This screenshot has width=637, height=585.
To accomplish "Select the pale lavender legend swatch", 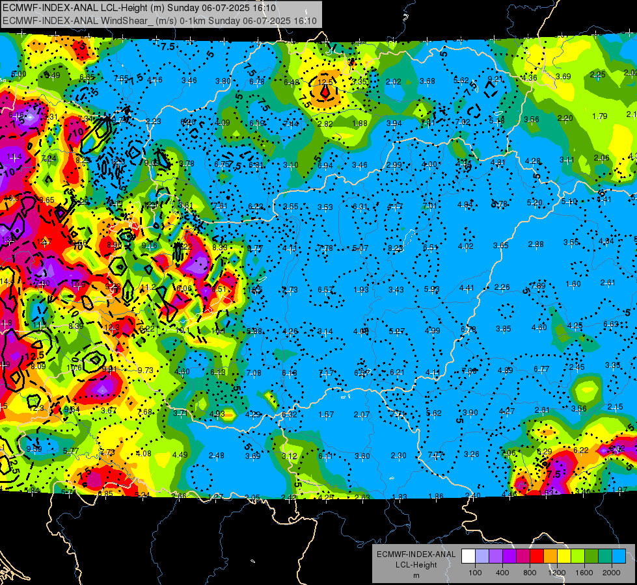I will 482,556.
